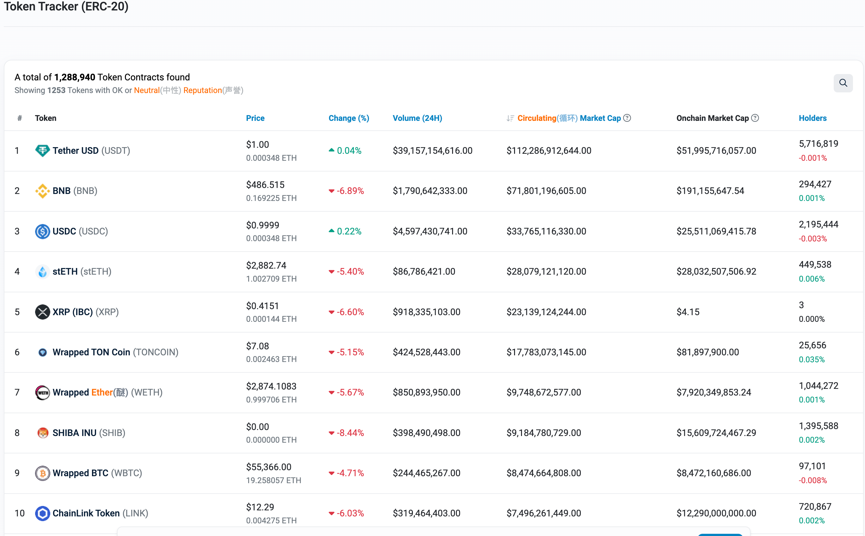Sort by Holders column header

tap(812, 118)
